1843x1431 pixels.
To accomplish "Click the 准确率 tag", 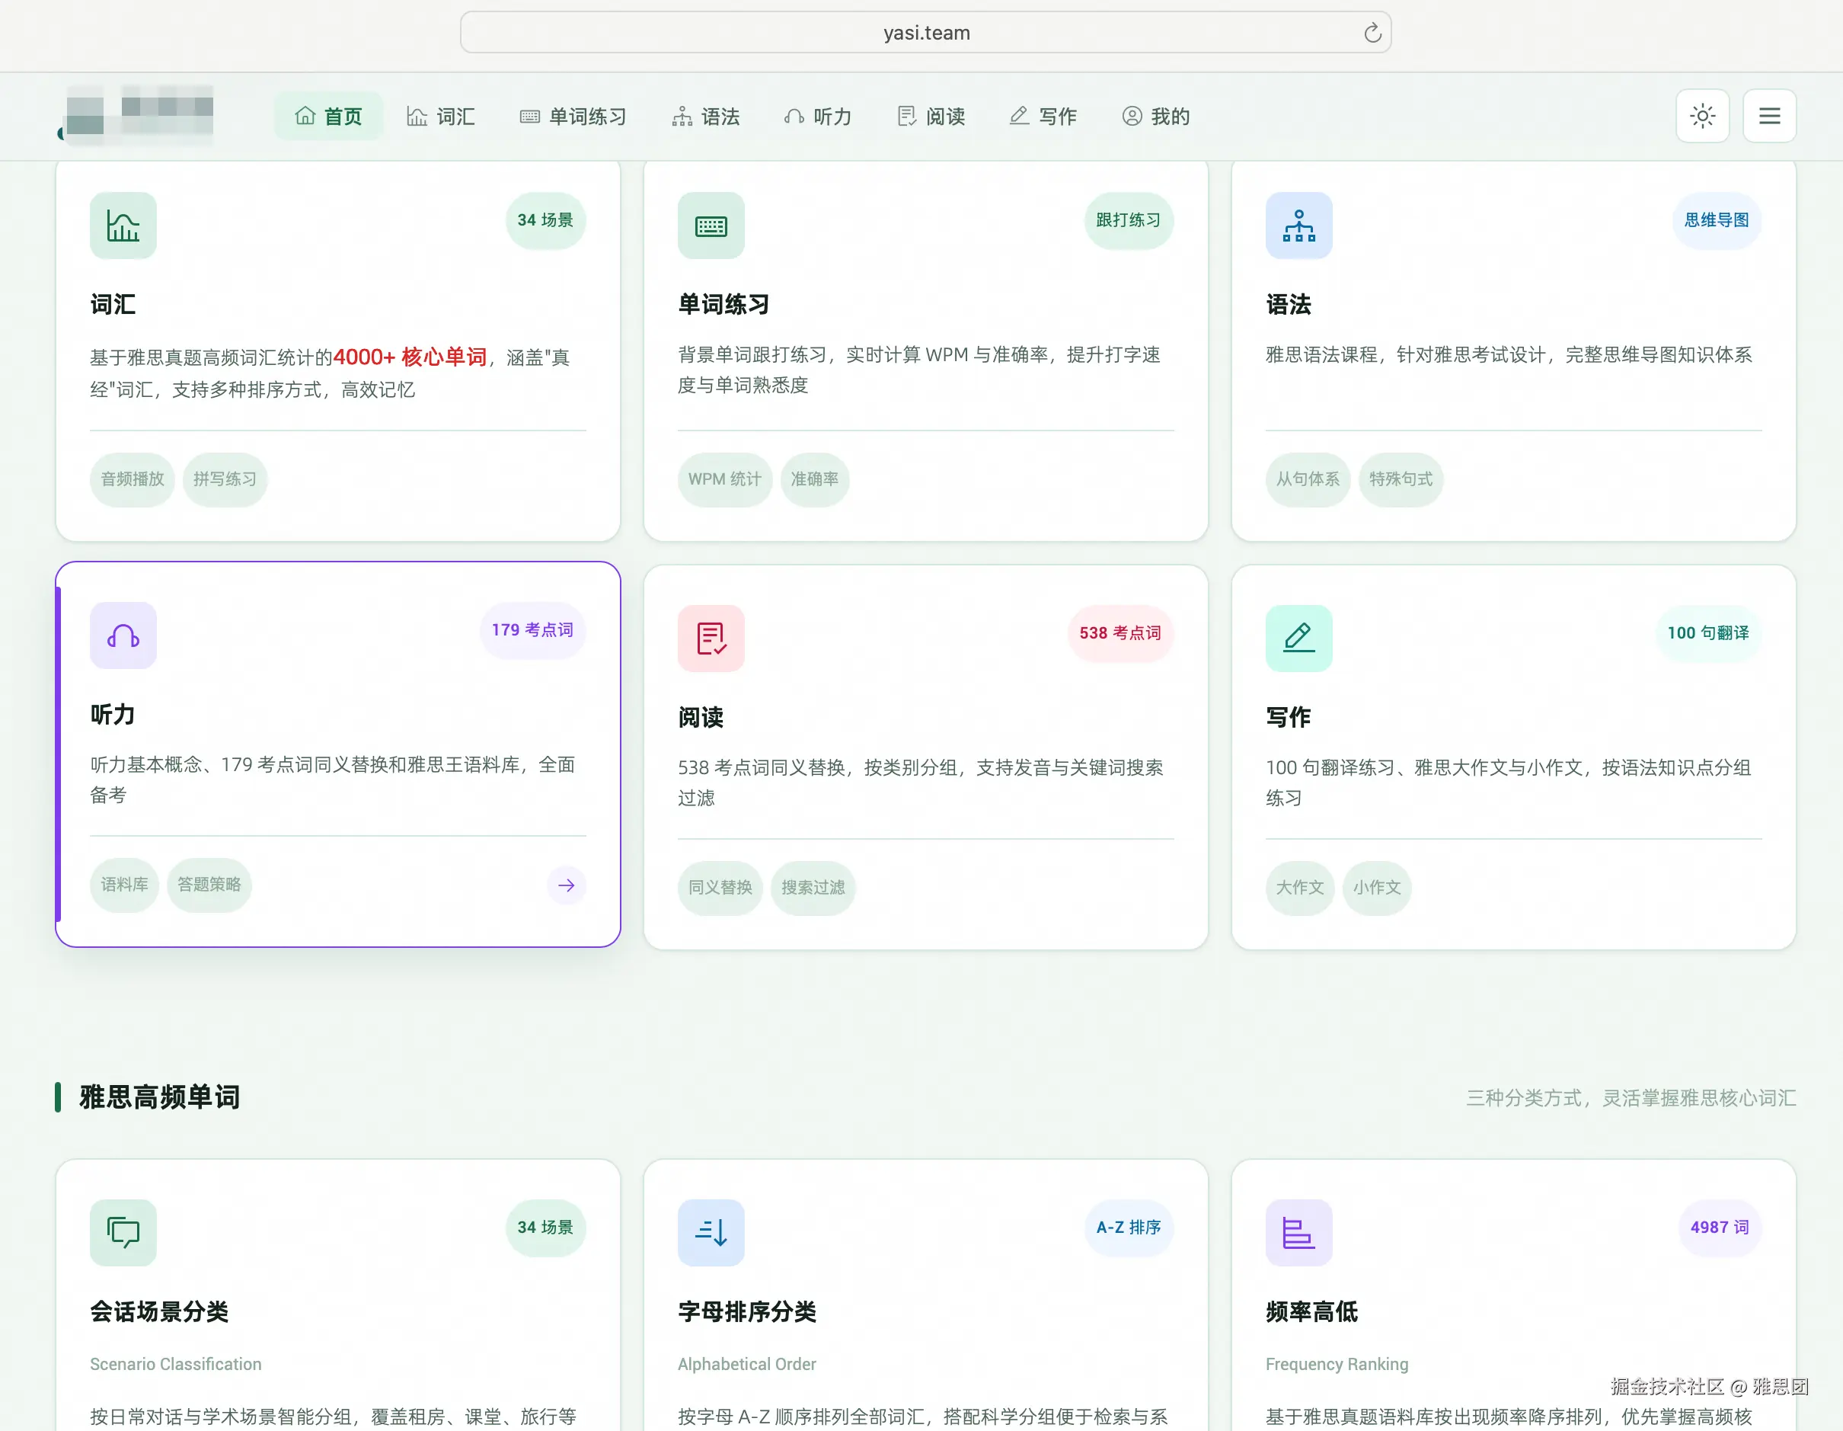I will [814, 479].
